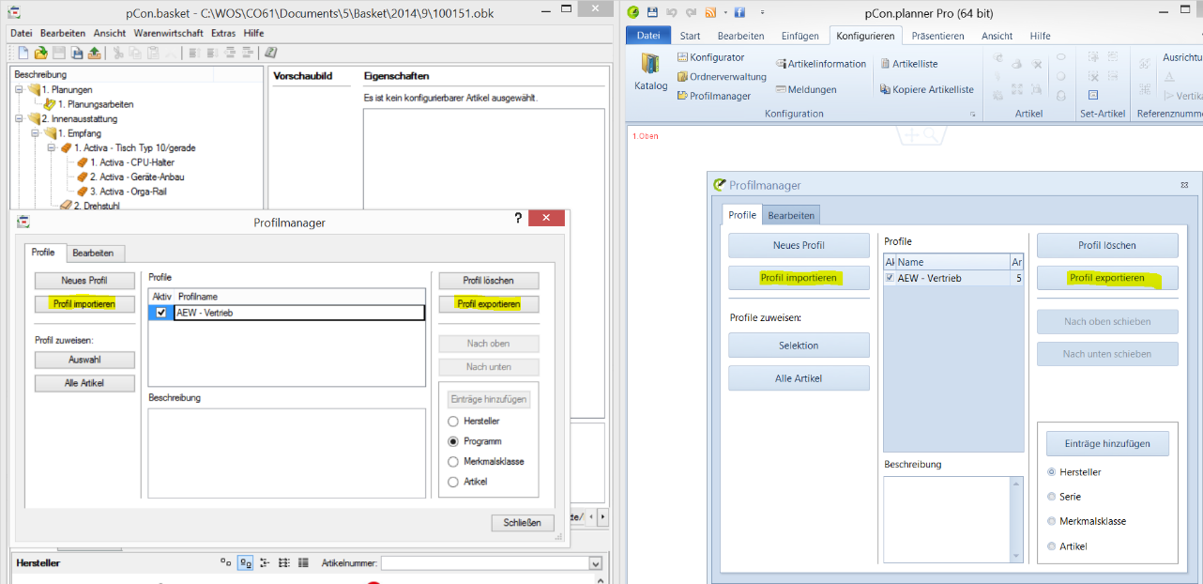Click the save icon in planner quick access toolbar
The width and height of the screenshot is (1203, 584).
[x=652, y=13]
